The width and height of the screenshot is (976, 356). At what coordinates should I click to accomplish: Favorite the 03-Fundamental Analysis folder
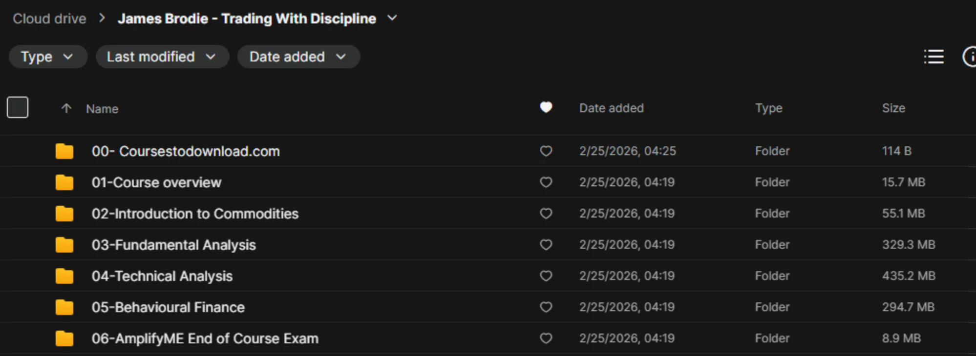coord(546,244)
